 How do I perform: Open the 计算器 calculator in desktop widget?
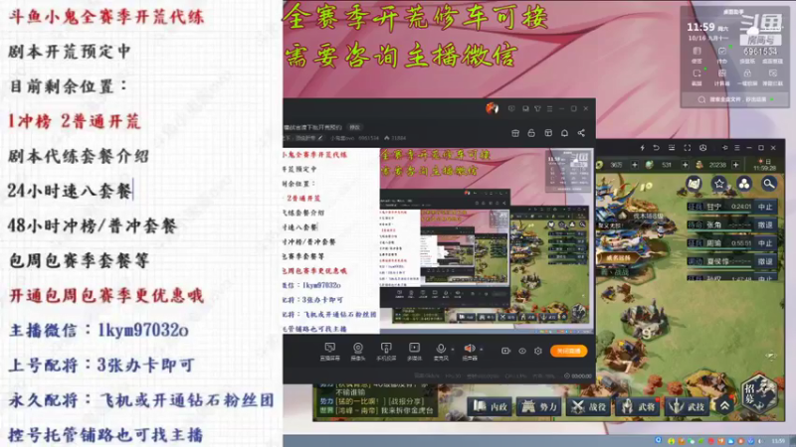click(722, 77)
